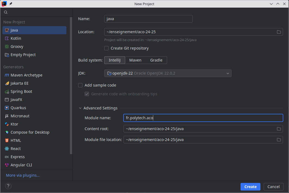Select Maven build system
Image resolution: width=289 pixels, height=193 pixels.
tap(135, 60)
